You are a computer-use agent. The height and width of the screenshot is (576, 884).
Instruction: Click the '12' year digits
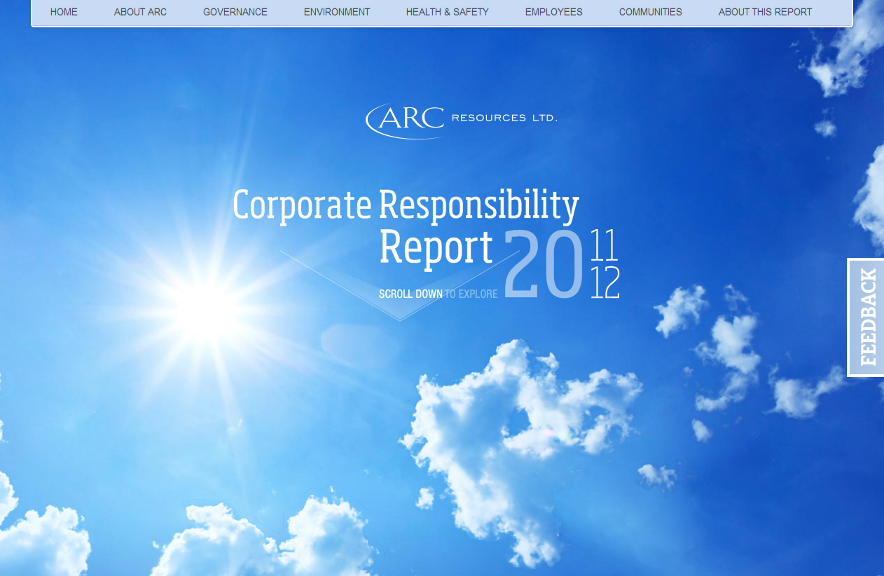[x=605, y=282]
